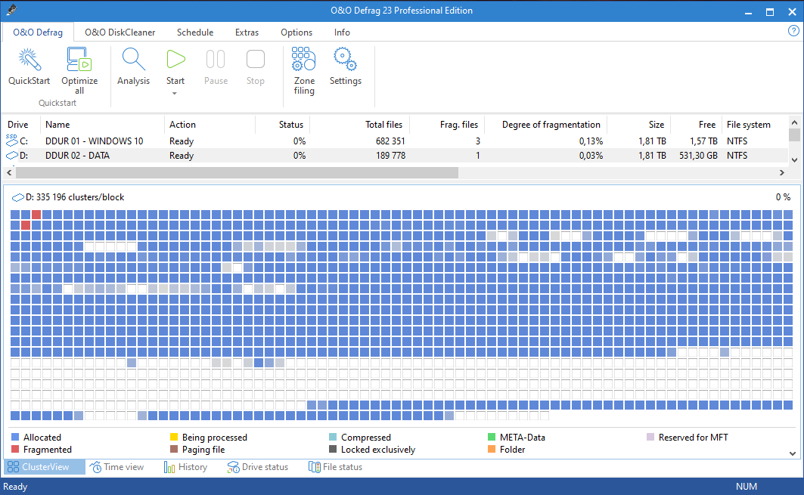Switch to Time view tab
This screenshot has height=495, width=804.
(x=116, y=467)
